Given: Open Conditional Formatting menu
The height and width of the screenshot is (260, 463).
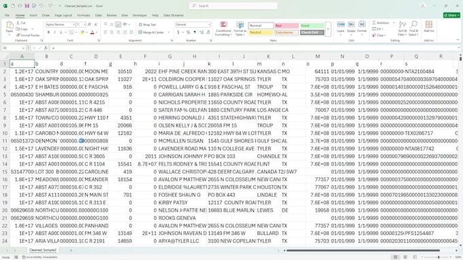Looking at the screenshot, I should click(x=223, y=29).
